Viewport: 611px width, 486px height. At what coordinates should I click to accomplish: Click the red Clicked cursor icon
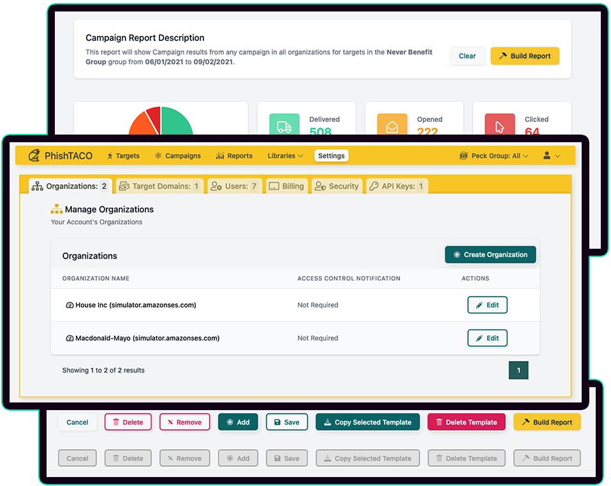500,125
